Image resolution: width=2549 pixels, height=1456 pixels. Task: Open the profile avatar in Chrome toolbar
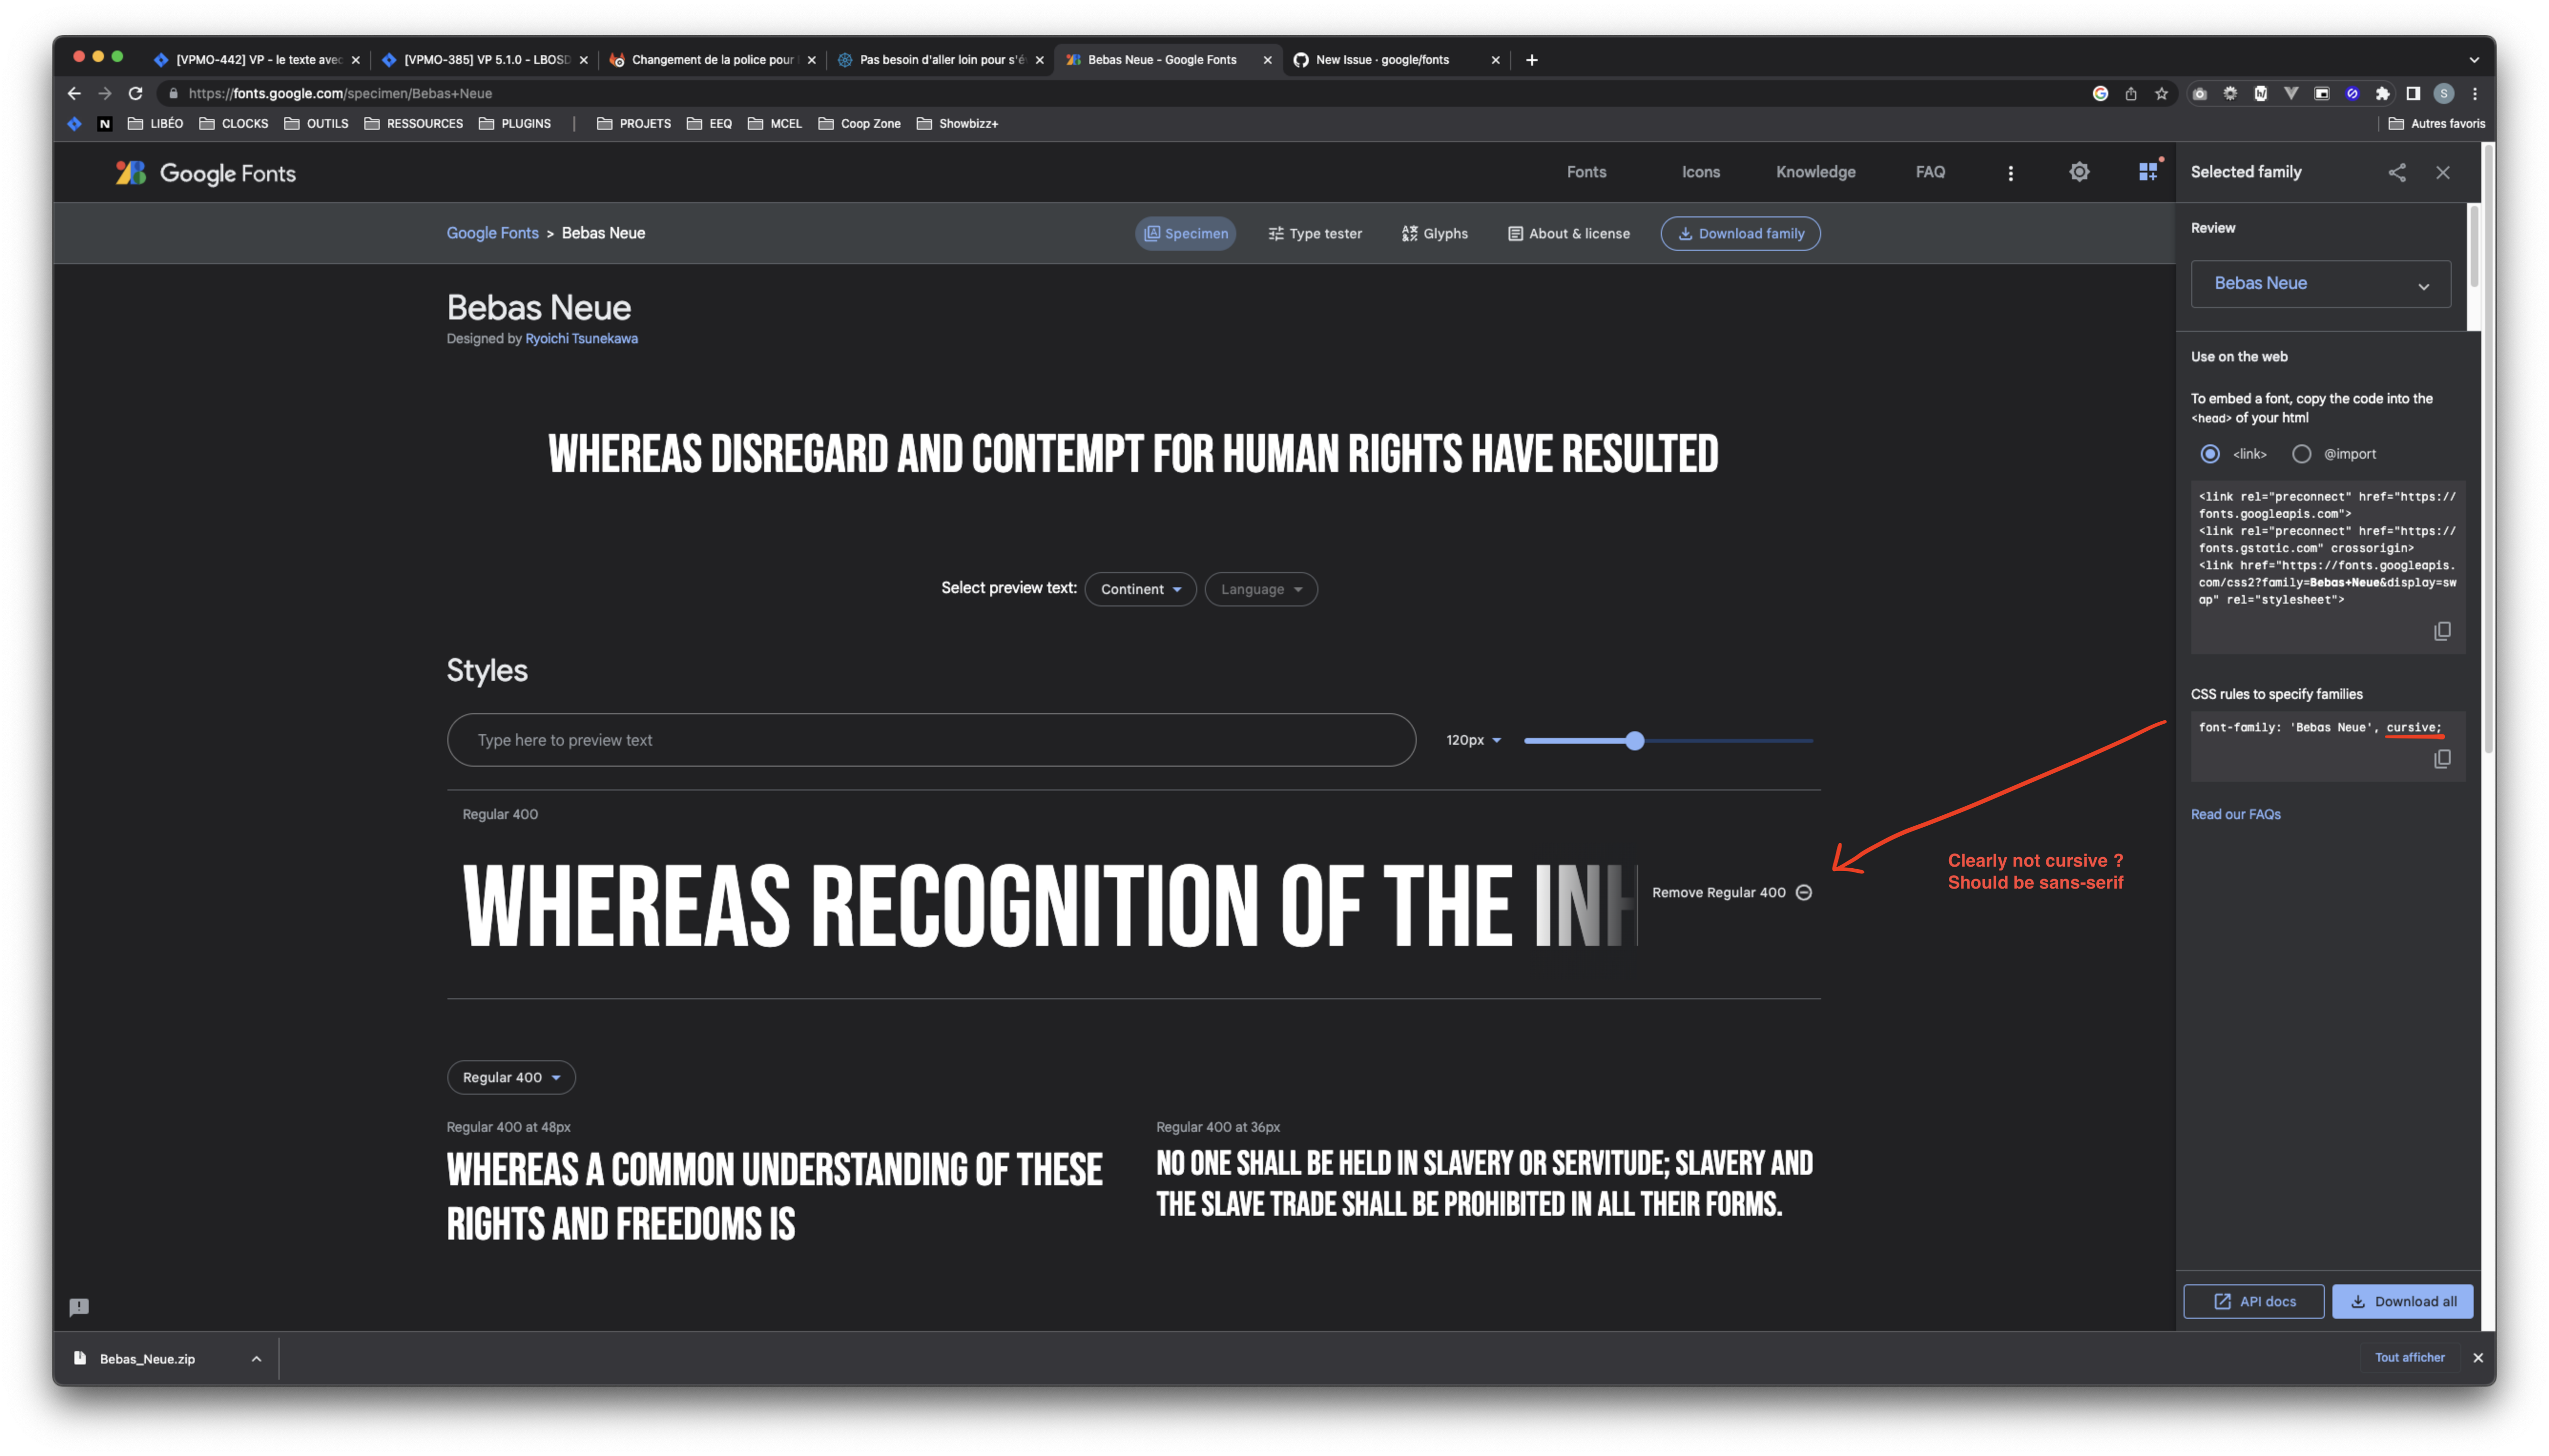click(2444, 94)
